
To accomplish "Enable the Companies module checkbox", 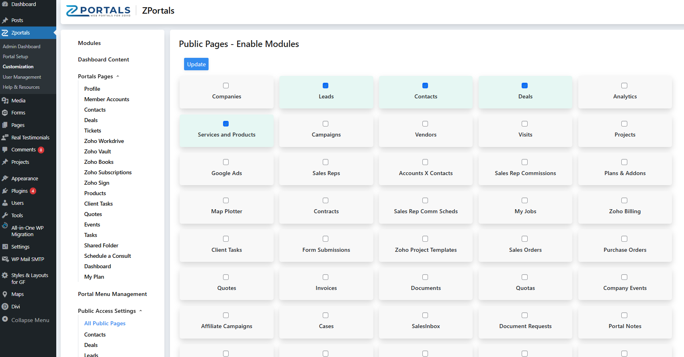I will pos(226,86).
